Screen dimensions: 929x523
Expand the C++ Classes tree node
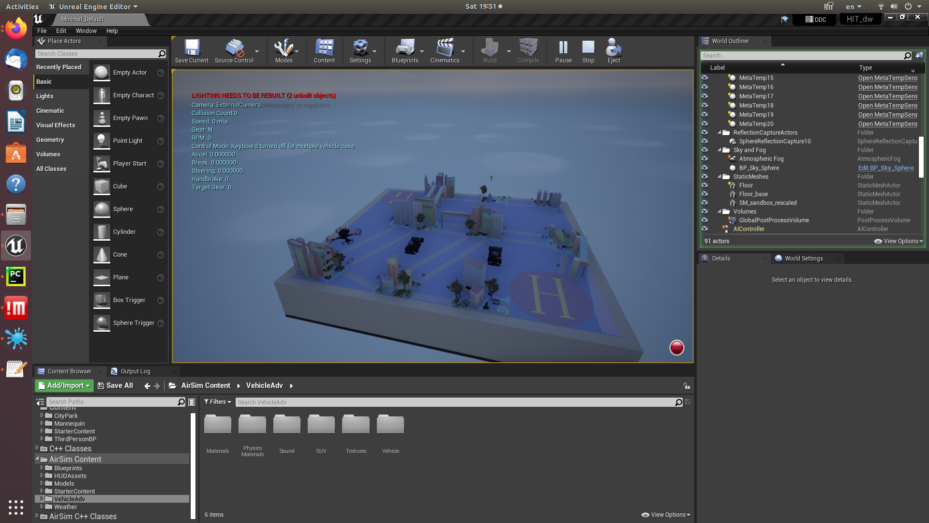37,448
